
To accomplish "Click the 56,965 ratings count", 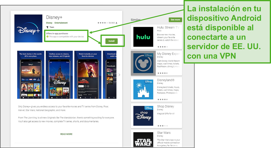I will pos(112,23).
